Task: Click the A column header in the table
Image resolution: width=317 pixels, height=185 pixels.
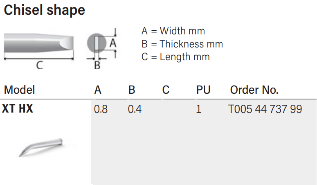Action: (x=98, y=90)
